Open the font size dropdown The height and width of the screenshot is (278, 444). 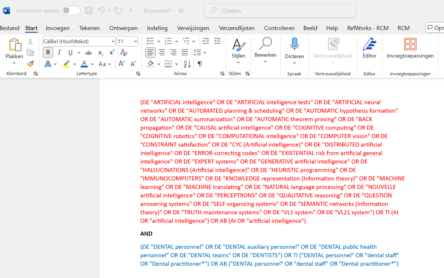[136, 41]
